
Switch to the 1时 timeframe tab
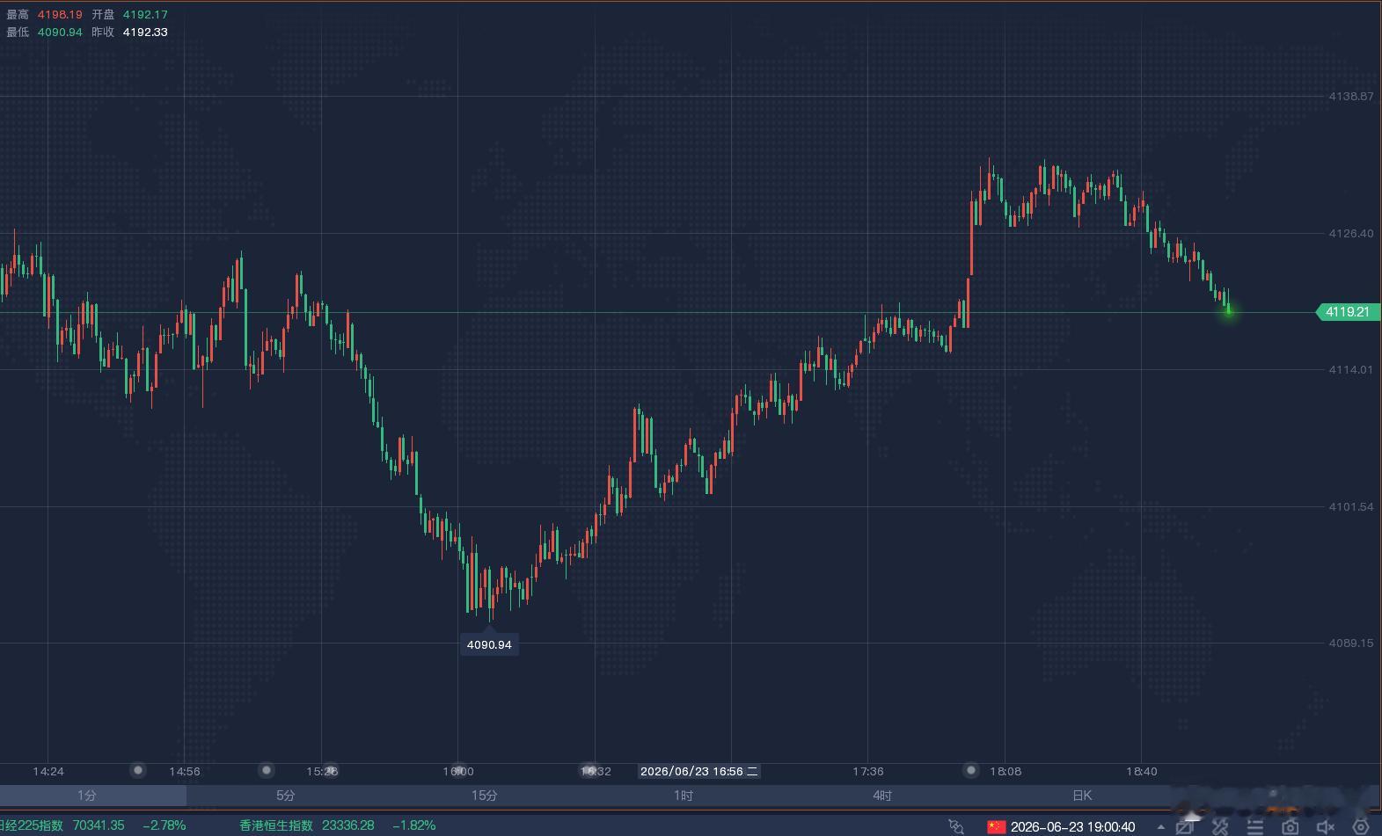(684, 796)
